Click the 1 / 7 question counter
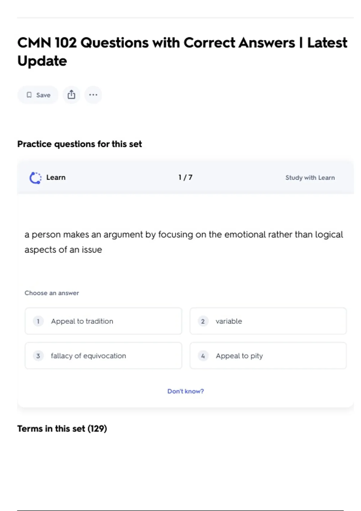The image size is (361, 511). pos(185,177)
